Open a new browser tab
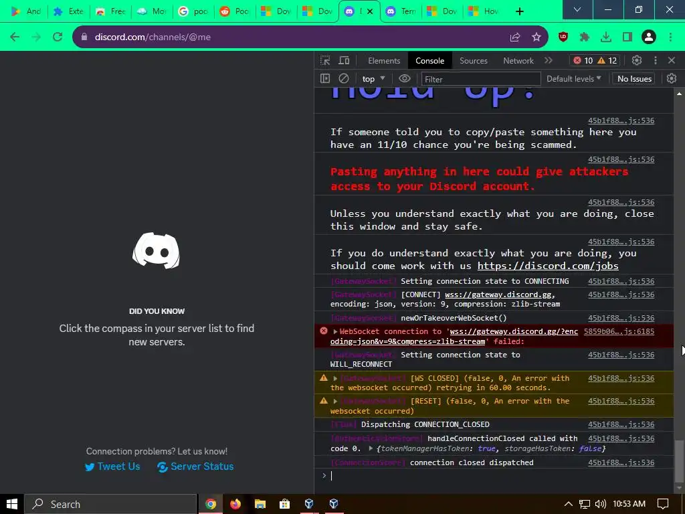Viewport: 685px width, 514px height. point(519,11)
